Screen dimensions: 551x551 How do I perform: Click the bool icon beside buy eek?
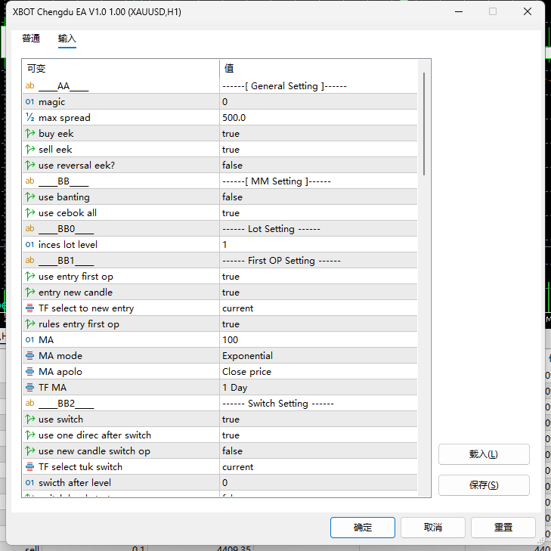(30, 133)
